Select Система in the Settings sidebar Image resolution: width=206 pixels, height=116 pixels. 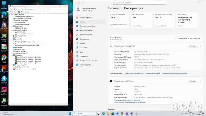pyautogui.click(x=90, y=22)
